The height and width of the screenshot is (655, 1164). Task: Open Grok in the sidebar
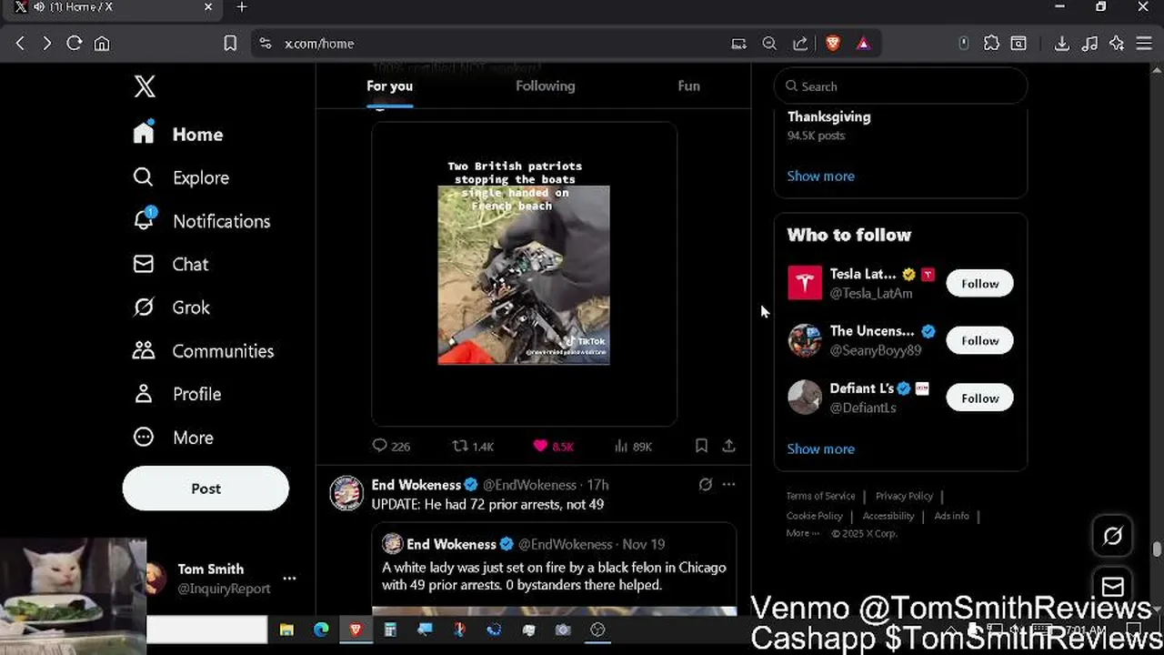click(x=172, y=307)
